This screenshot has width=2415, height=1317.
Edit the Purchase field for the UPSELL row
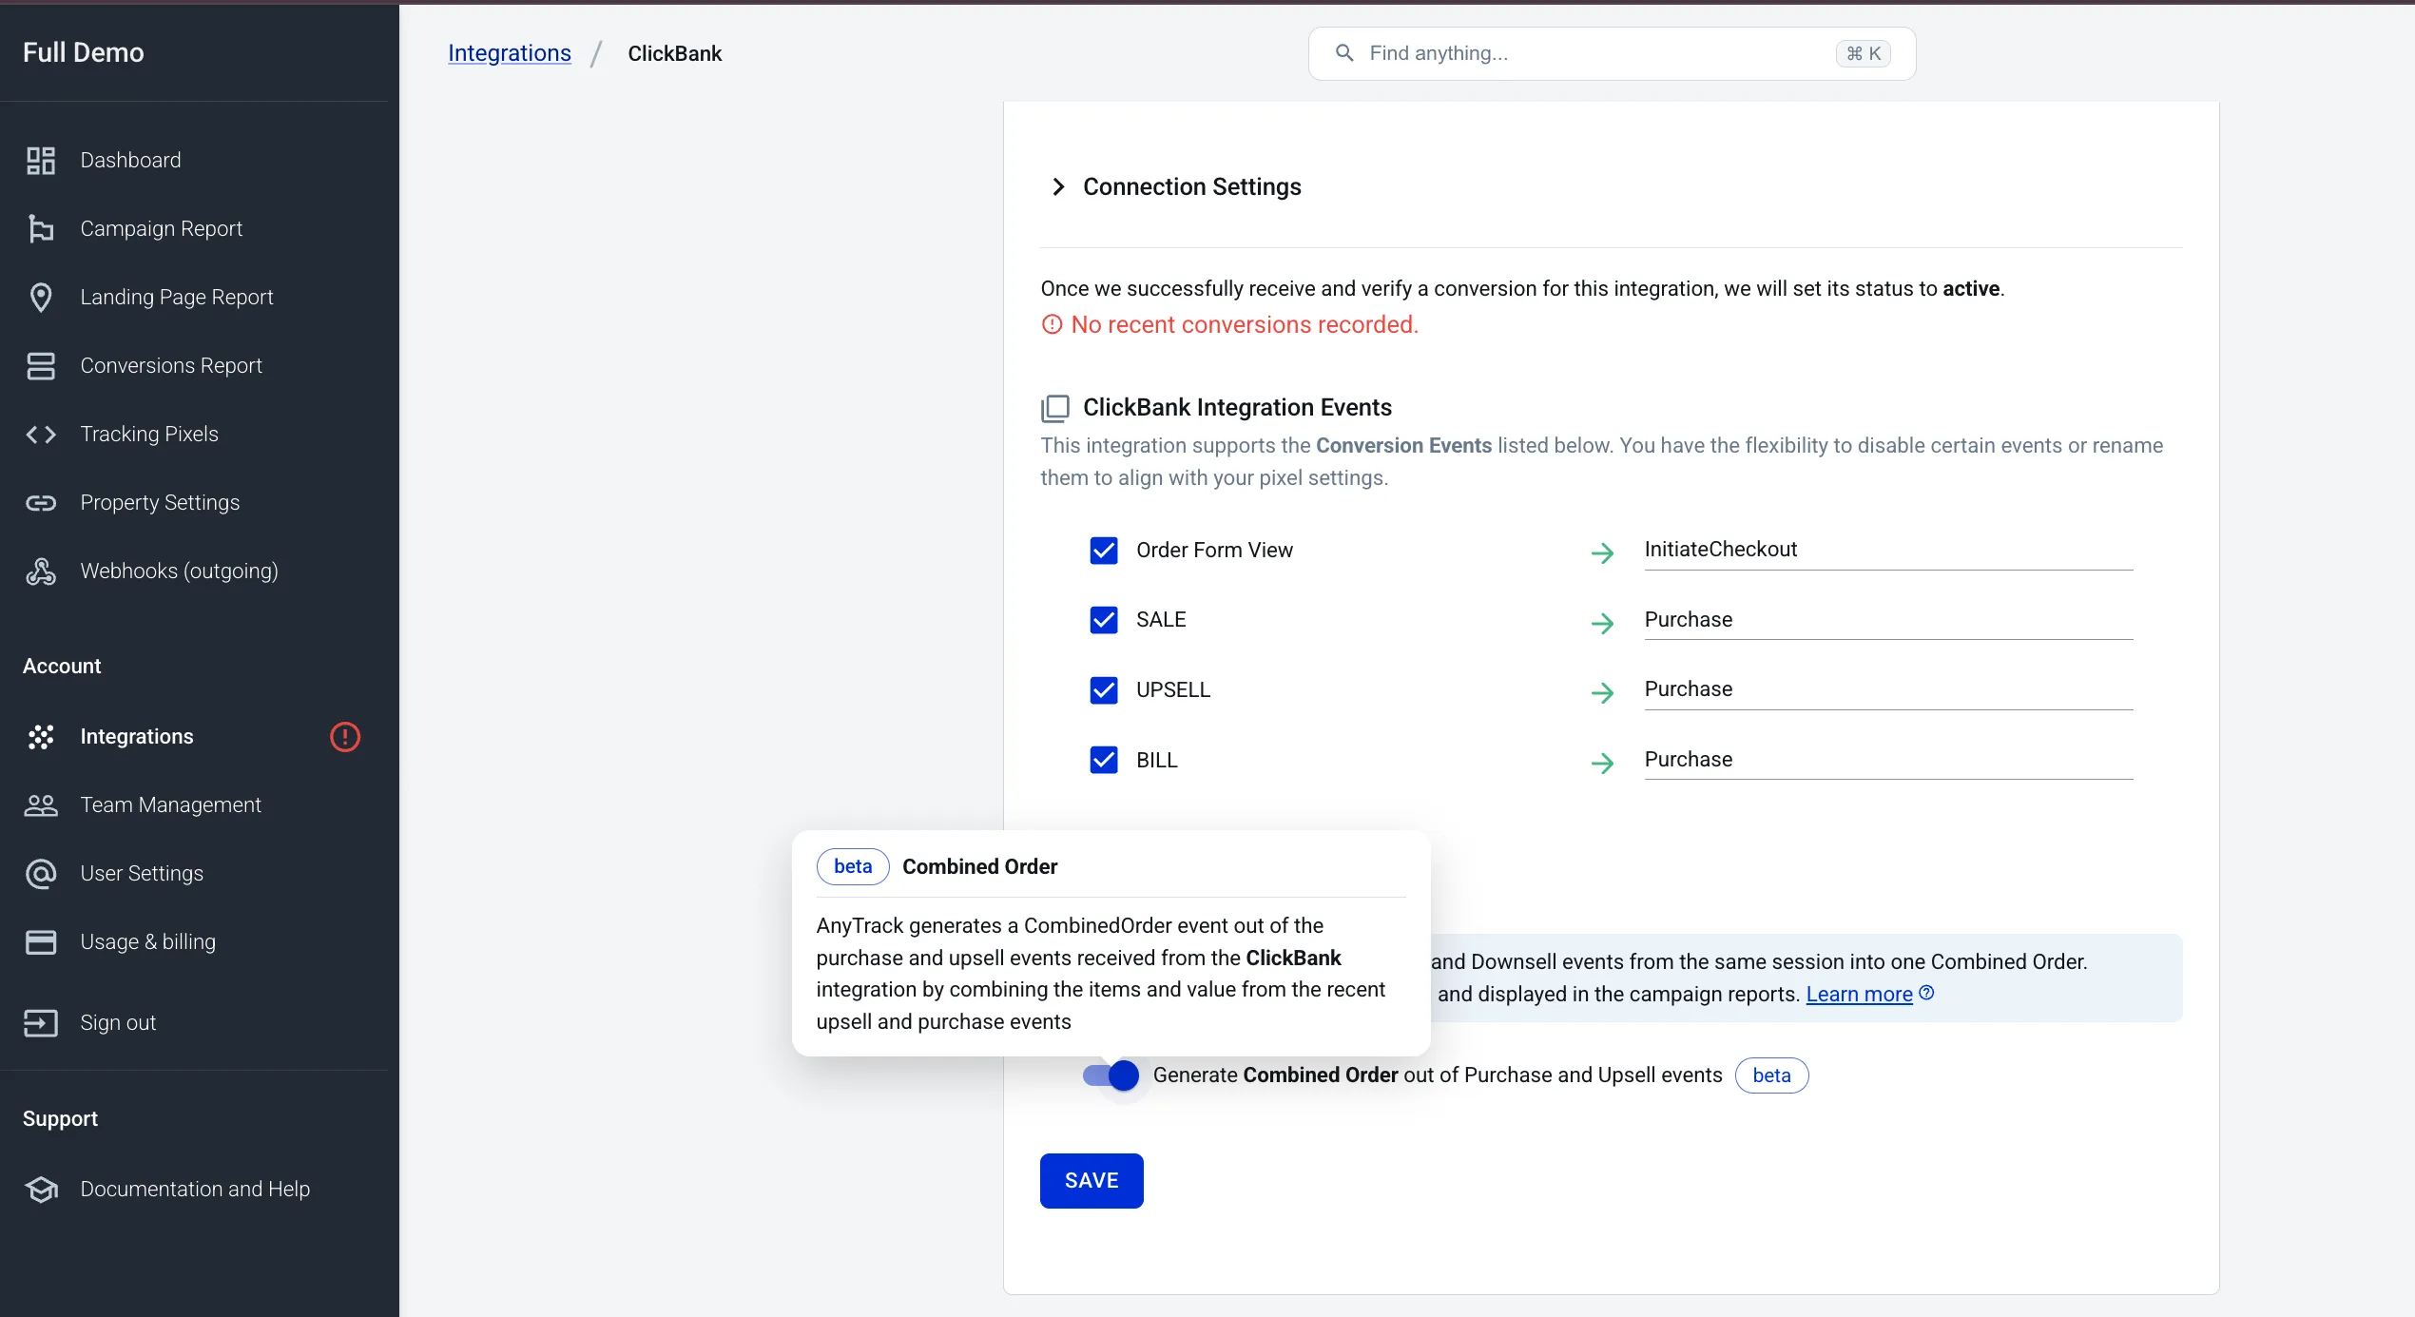pyautogui.click(x=1888, y=689)
